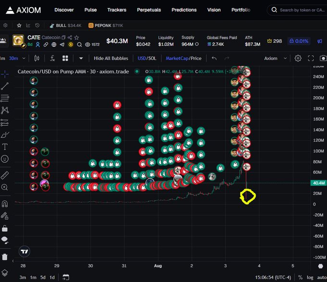Open chart settings gear icon
Image resolution: width=327 pixels, height=282 pixels.
click(298, 58)
